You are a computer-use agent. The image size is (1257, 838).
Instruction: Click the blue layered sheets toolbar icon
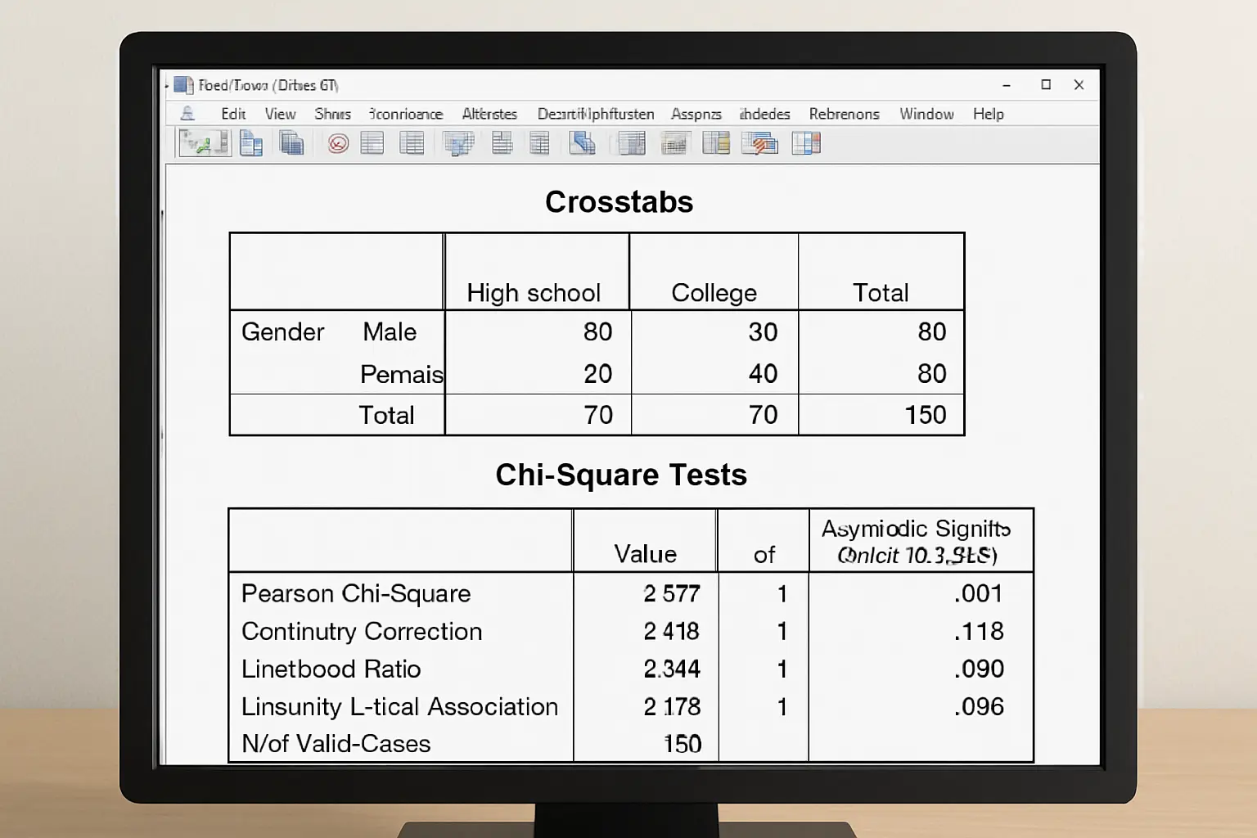583,143
